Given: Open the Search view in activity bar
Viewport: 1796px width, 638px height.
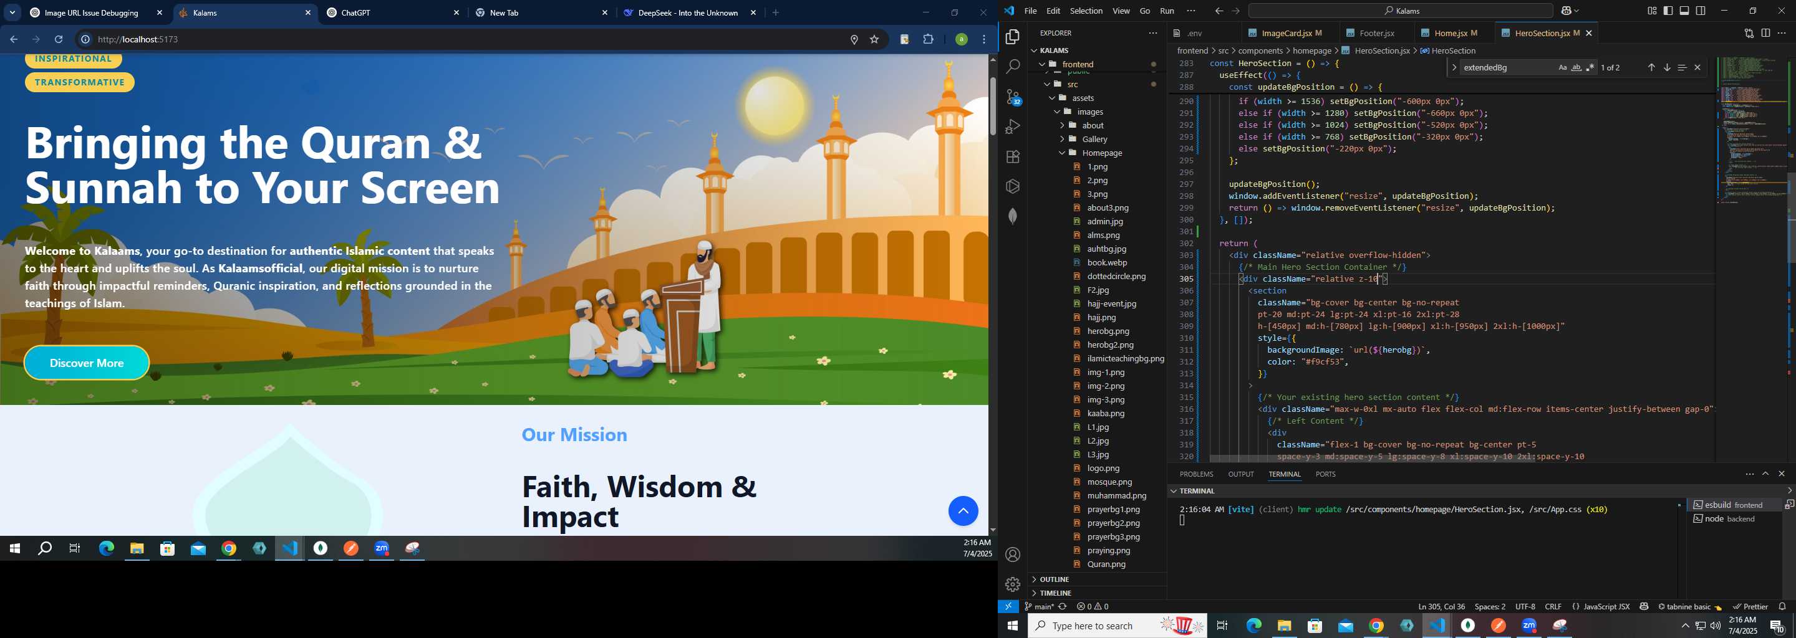Looking at the screenshot, I should tap(1012, 67).
